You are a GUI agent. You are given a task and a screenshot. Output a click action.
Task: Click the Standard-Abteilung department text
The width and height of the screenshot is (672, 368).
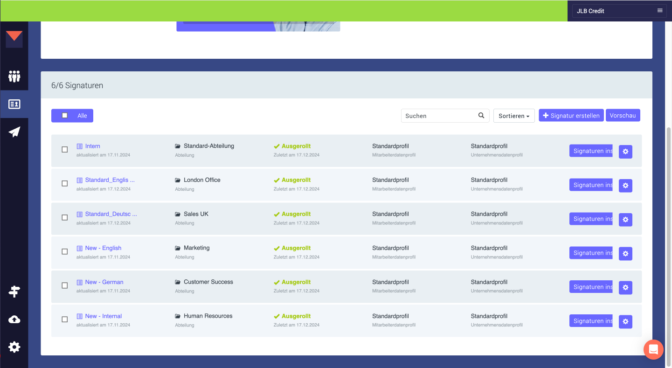coord(209,146)
